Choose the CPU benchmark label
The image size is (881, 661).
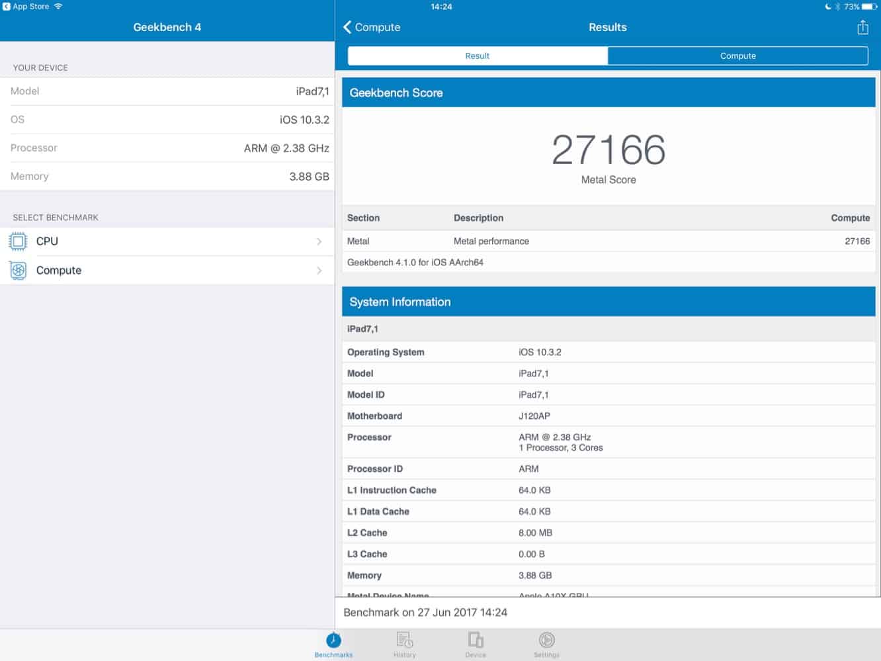47,242
